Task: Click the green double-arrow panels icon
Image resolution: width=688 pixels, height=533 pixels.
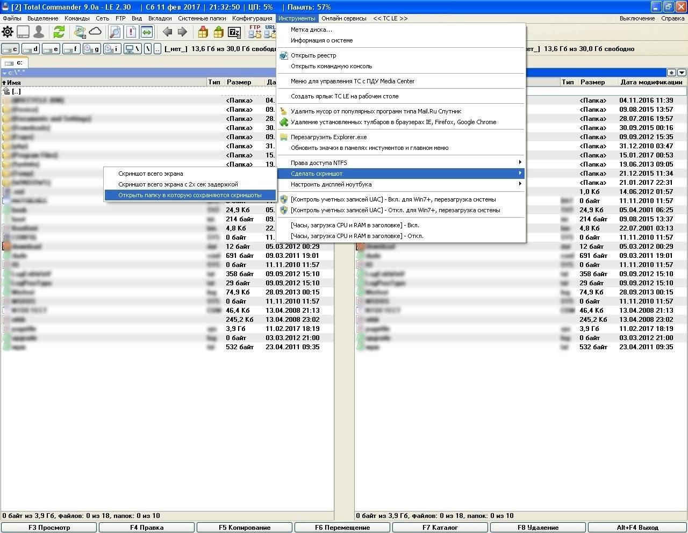Action: (x=146, y=32)
